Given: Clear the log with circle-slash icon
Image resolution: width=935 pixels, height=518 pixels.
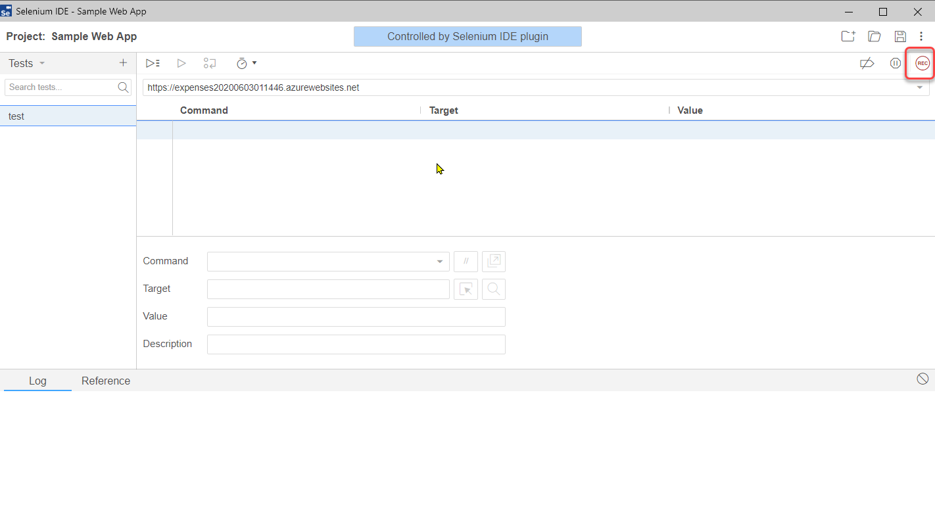Looking at the screenshot, I should coord(923,379).
